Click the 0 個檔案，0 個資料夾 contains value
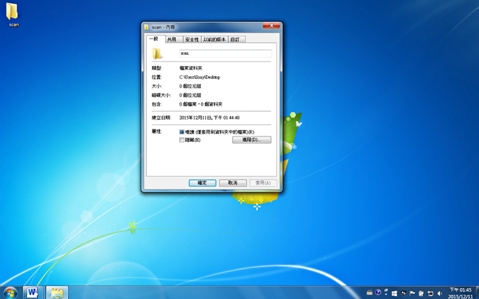The image size is (479, 299). [201, 104]
